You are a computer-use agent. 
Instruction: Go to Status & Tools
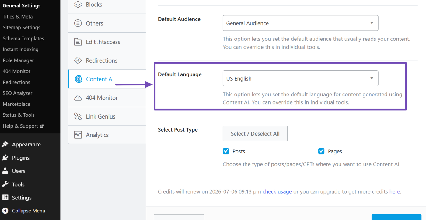pyautogui.click(x=19, y=115)
